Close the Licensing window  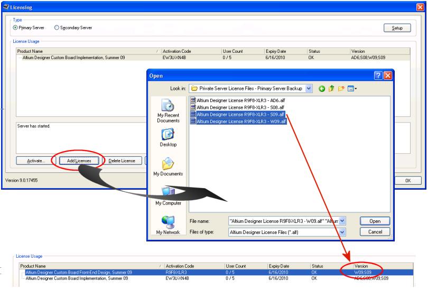[x=420, y=7]
